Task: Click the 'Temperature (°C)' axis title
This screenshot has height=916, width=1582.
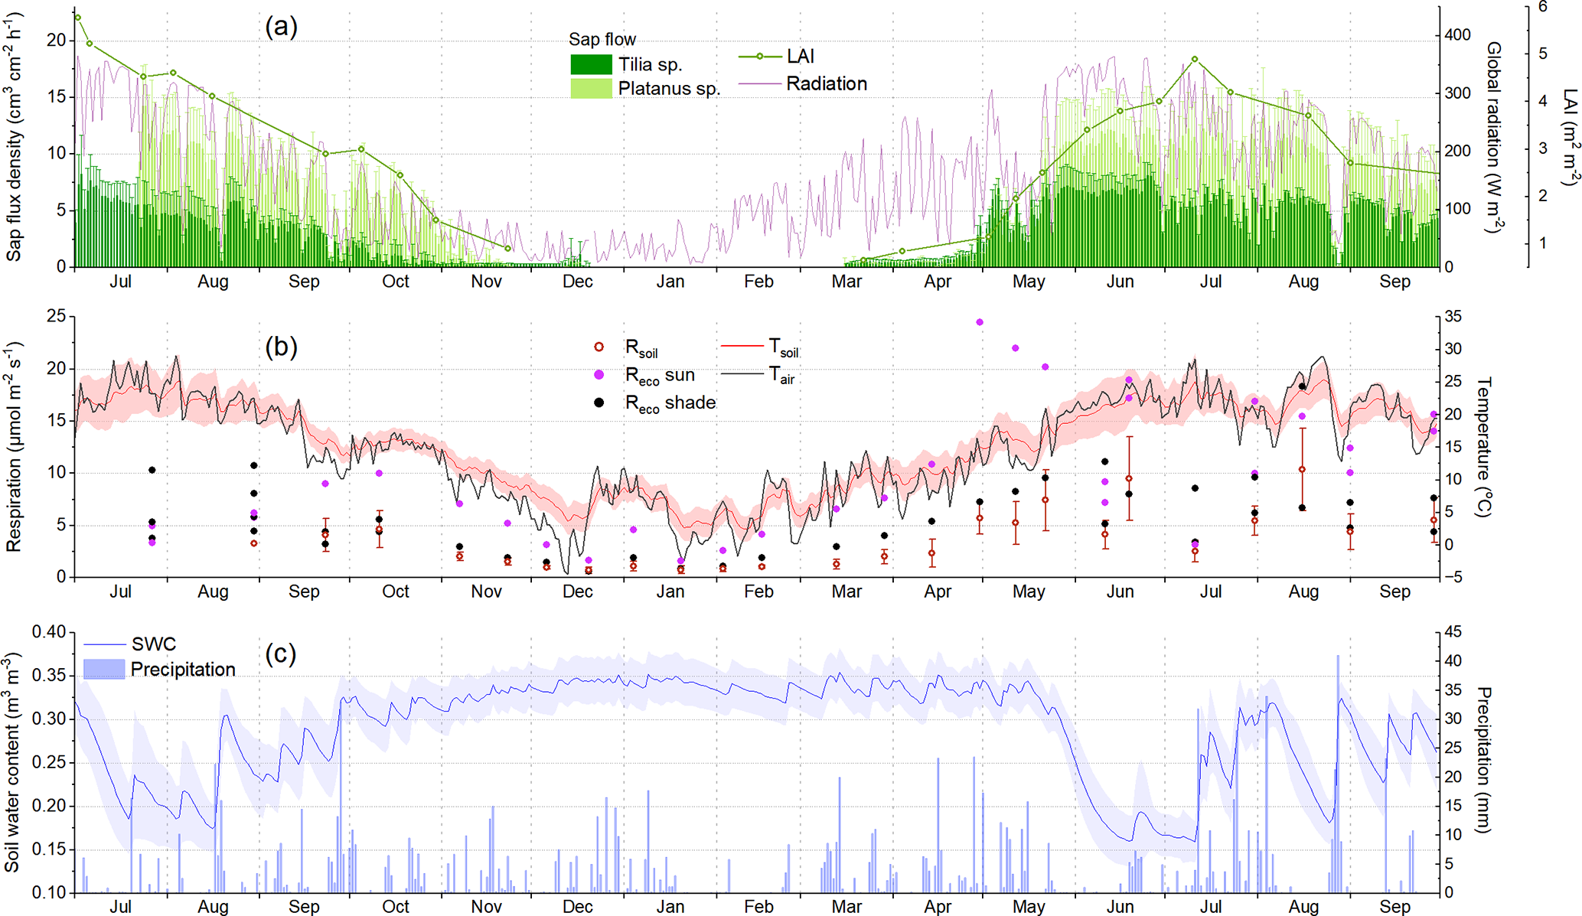Action: (x=1485, y=447)
